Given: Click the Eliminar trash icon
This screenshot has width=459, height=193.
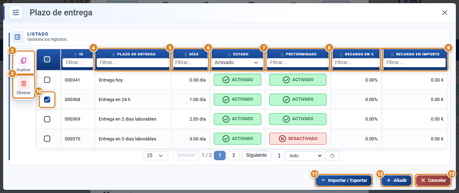Looking at the screenshot, I should point(23,84).
